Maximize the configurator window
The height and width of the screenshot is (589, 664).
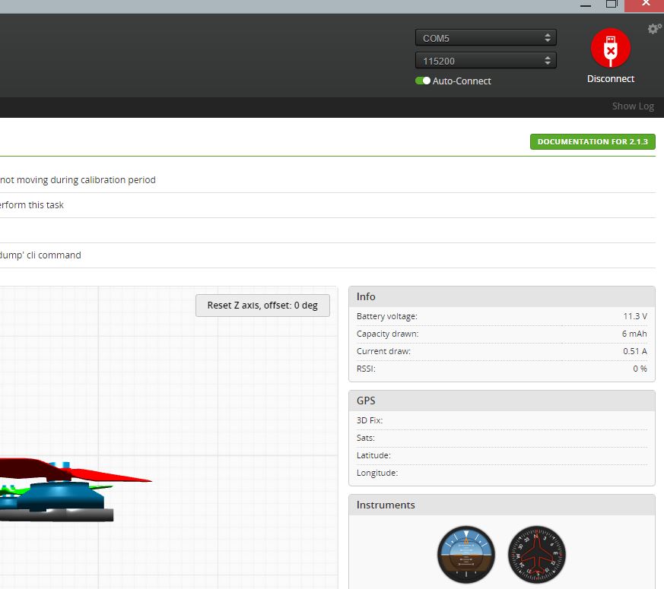click(611, 4)
